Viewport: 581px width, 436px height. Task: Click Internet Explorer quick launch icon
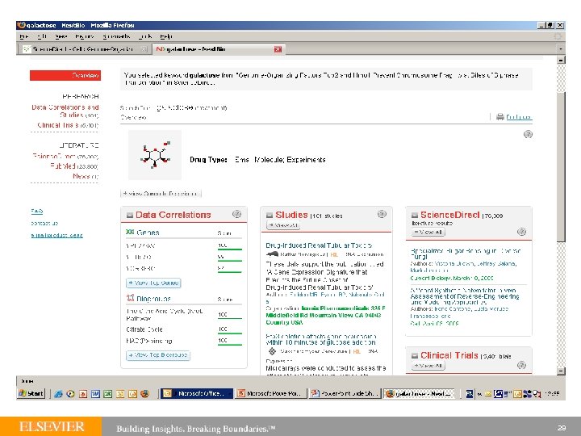[x=58, y=394]
